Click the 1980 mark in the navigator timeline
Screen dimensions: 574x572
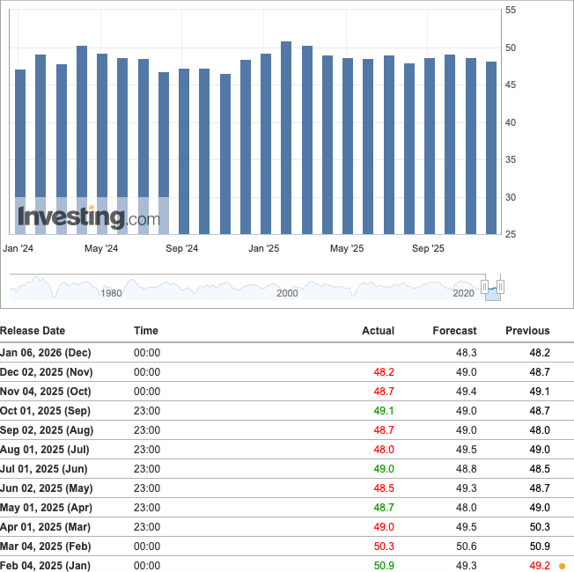coord(111,293)
